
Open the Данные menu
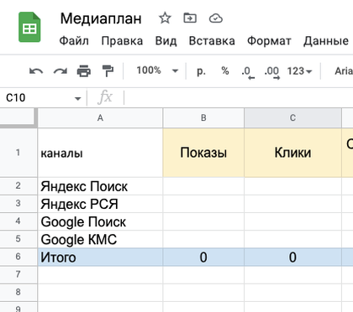[x=326, y=41]
